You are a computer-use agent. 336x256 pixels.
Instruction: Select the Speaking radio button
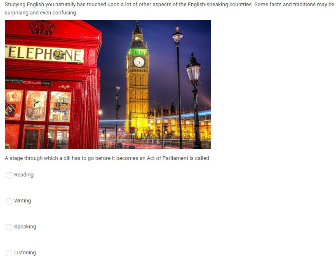pos(9,227)
